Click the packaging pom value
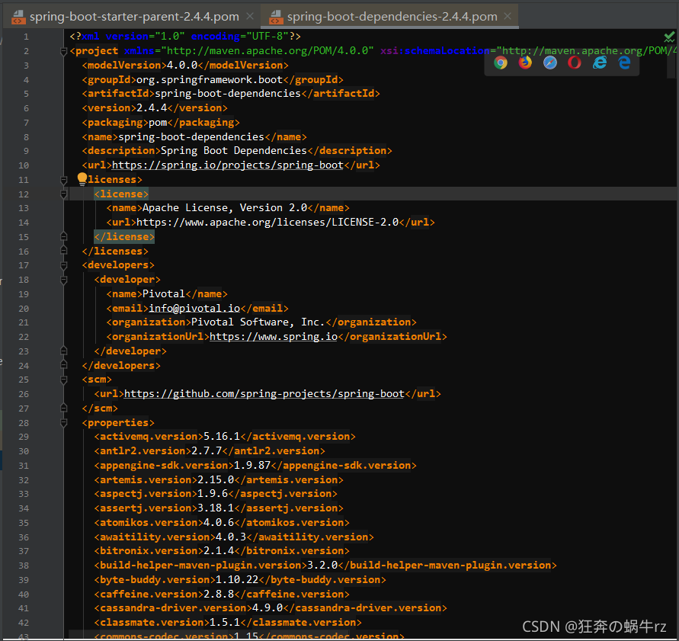Screen dimensions: 679x641 click(158, 123)
